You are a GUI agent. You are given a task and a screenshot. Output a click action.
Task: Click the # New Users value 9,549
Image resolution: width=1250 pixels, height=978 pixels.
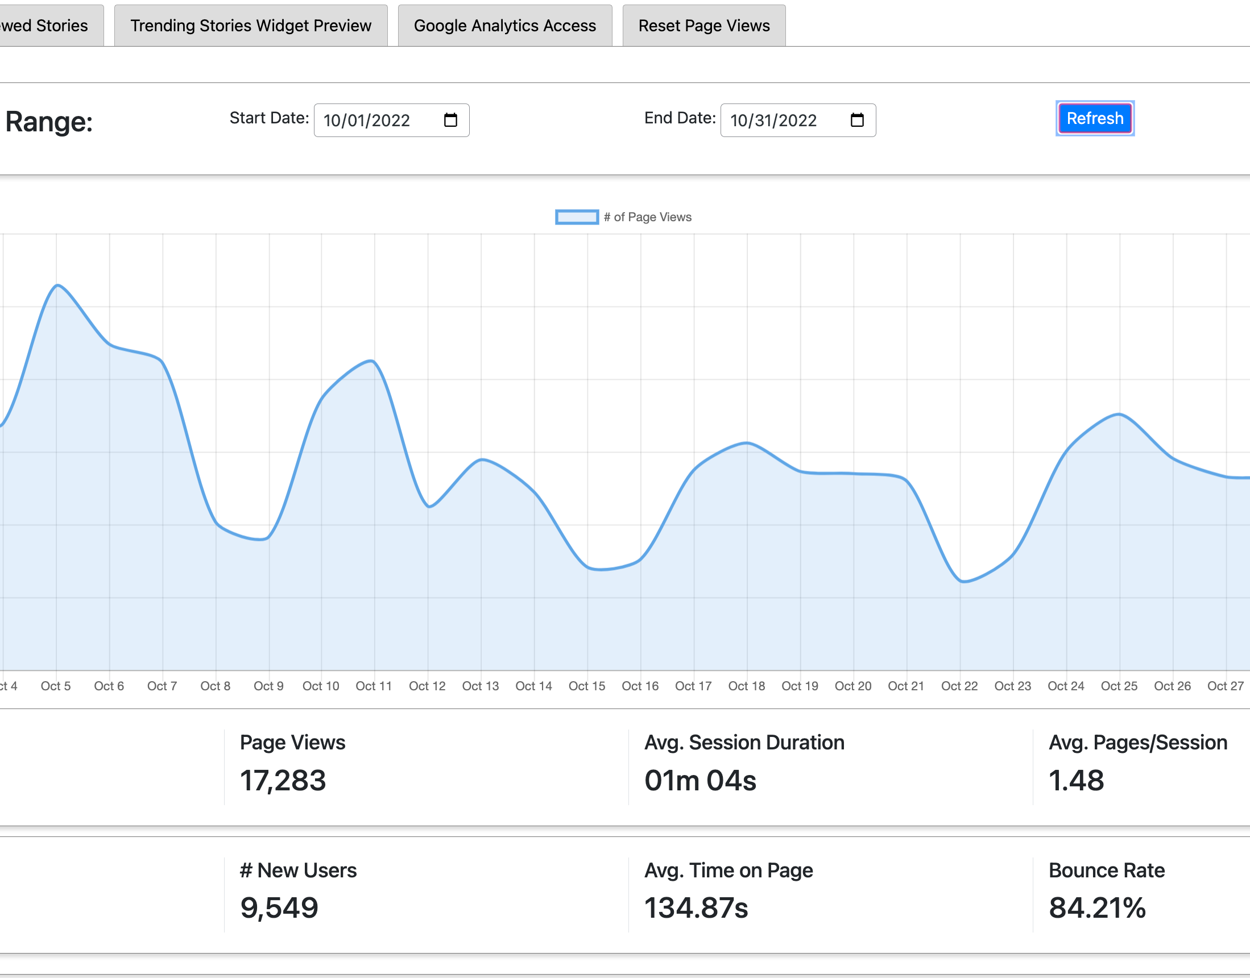[279, 908]
